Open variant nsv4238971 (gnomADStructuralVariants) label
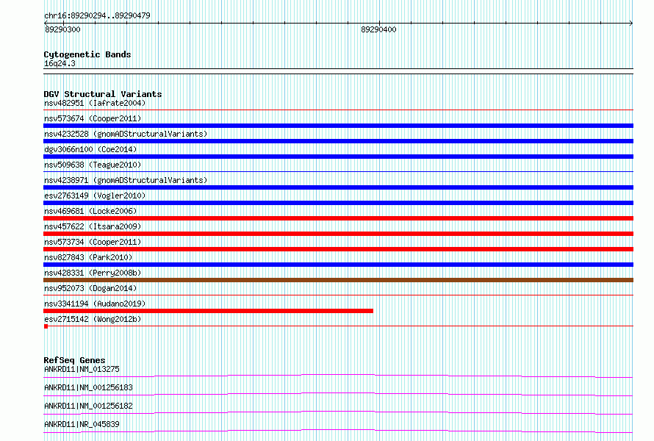The width and height of the screenshot is (654, 441). (126, 180)
